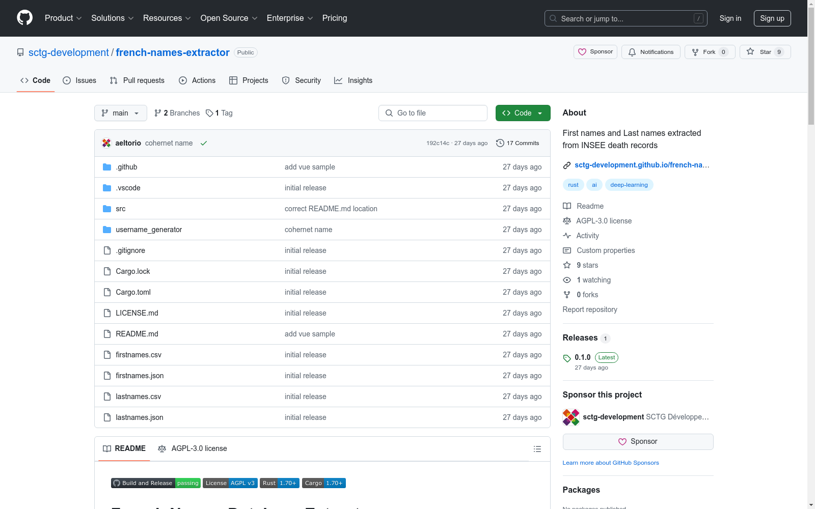
Task: Select the README tab in file viewer
Action: pyautogui.click(x=124, y=448)
